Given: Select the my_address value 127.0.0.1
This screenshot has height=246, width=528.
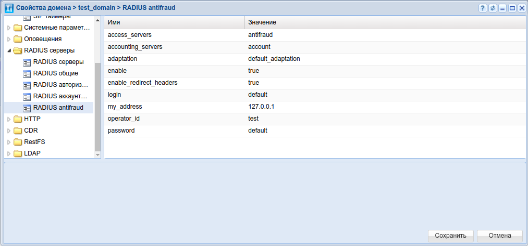Looking at the screenshot, I should coord(262,107).
